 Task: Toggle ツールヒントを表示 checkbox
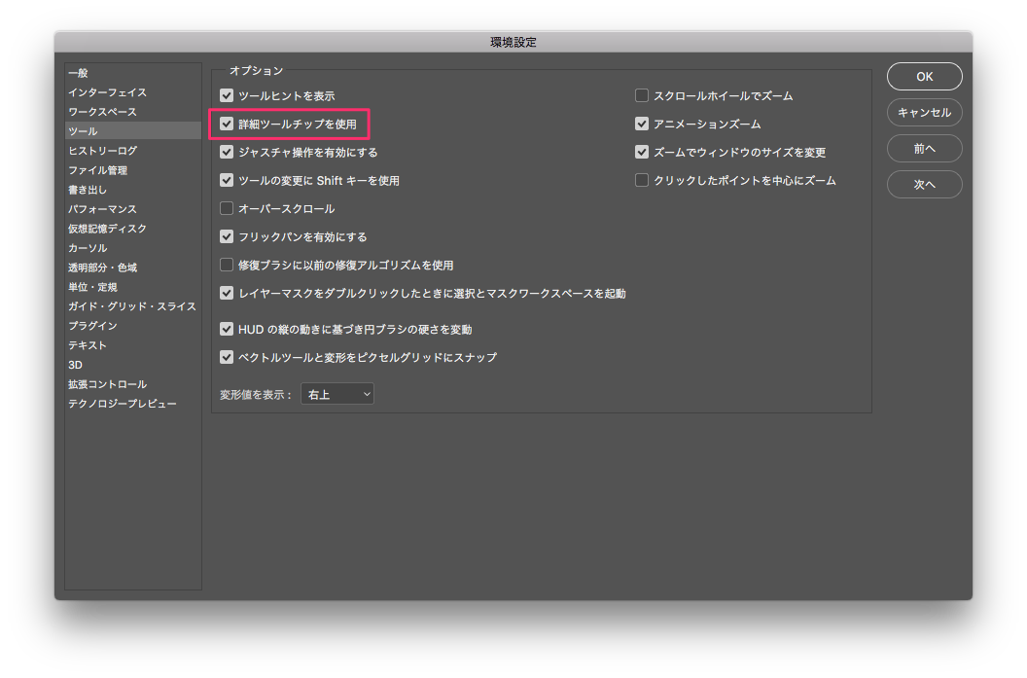click(227, 95)
